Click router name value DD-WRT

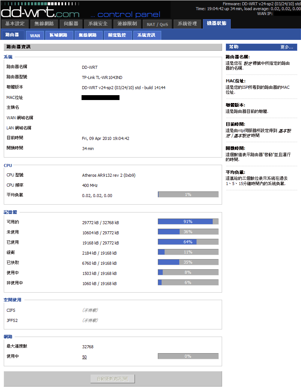click(90, 67)
